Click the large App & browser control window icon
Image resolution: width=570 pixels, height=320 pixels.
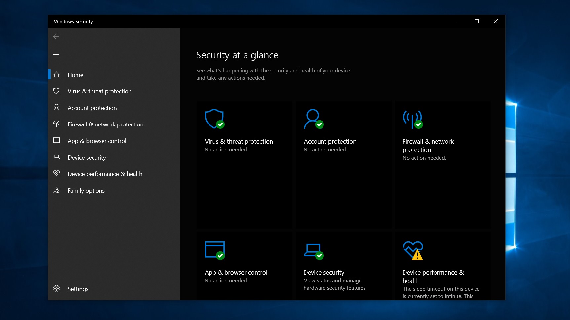pyautogui.click(x=215, y=250)
